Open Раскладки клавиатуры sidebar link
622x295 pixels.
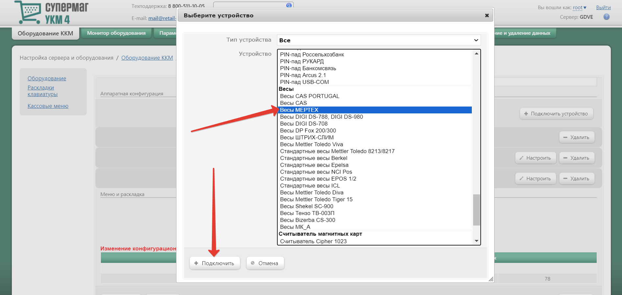pyautogui.click(x=43, y=91)
